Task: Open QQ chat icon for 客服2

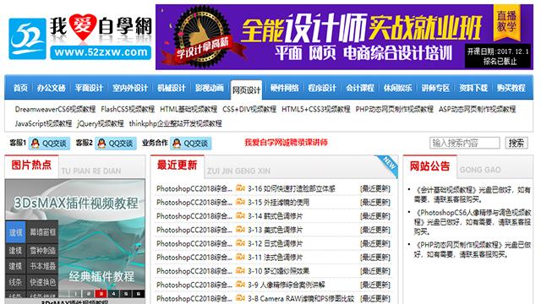Action: pos(101,144)
